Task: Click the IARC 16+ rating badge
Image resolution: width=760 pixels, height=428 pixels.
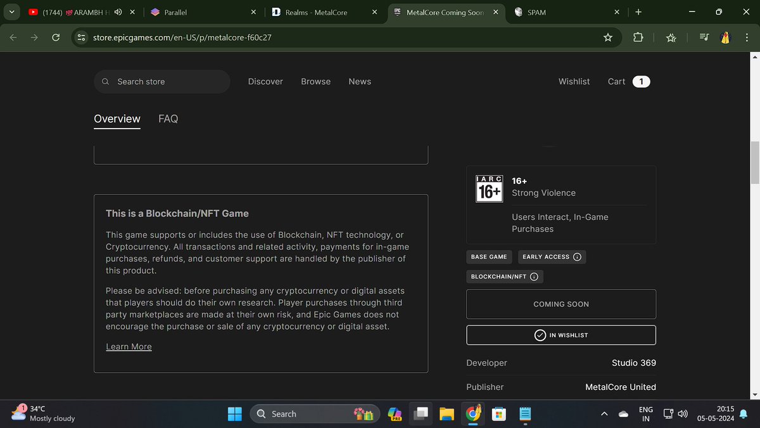Action: click(489, 188)
